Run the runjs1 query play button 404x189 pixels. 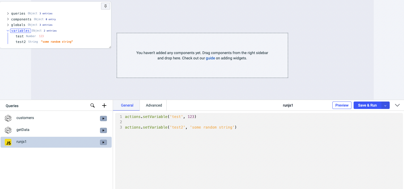(103, 142)
